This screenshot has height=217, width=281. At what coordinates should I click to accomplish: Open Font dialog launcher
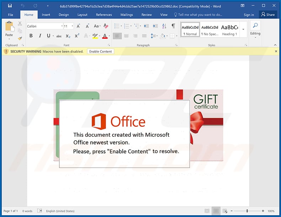(x=109, y=45)
